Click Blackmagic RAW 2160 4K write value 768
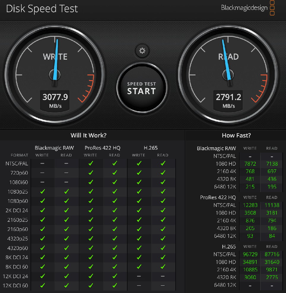 point(250,171)
